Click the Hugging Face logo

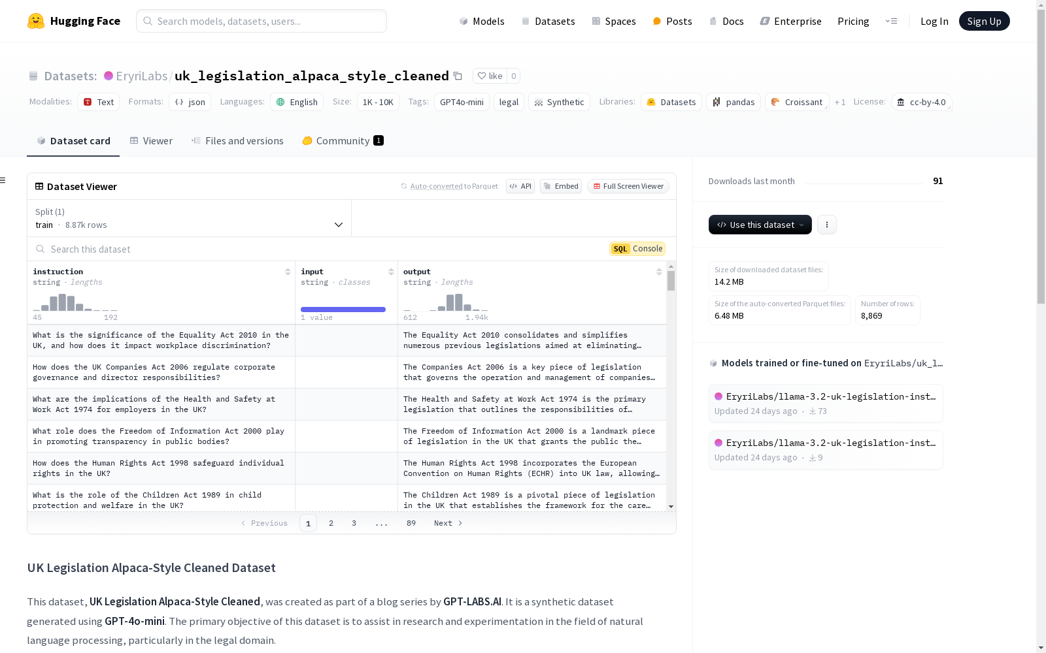point(74,21)
